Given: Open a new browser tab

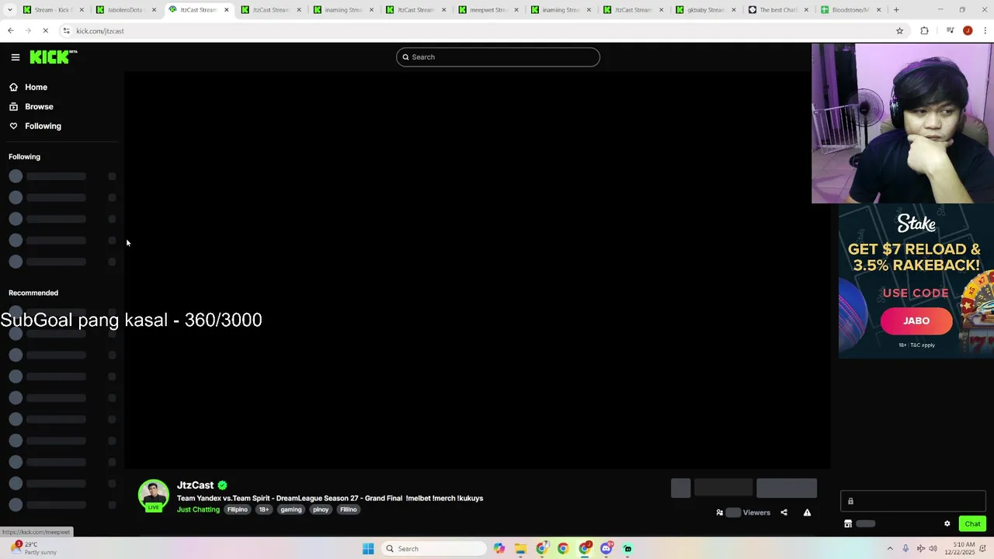Looking at the screenshot, I should [x=896, y=10].
